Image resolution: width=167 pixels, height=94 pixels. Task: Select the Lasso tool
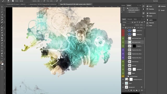(2, 12)
